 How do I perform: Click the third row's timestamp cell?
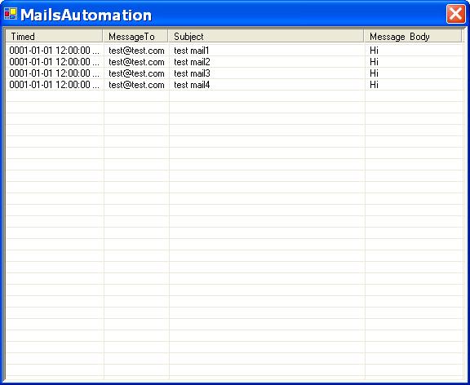pos(54,73)
